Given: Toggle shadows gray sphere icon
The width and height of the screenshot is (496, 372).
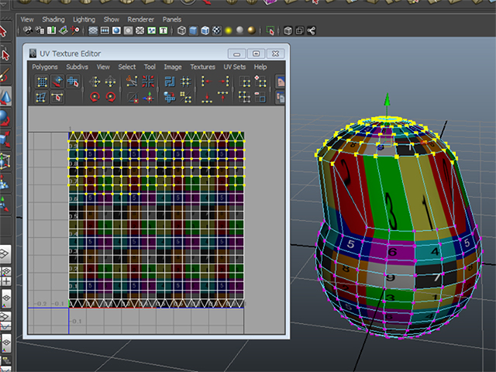Looking at the screenshot, I should [239, 30].
